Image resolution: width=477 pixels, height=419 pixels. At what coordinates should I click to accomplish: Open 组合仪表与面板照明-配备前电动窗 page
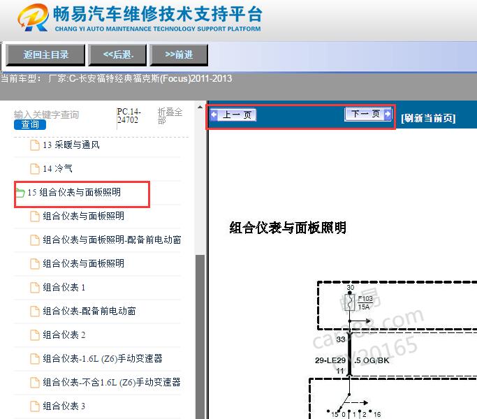[112, 240]
